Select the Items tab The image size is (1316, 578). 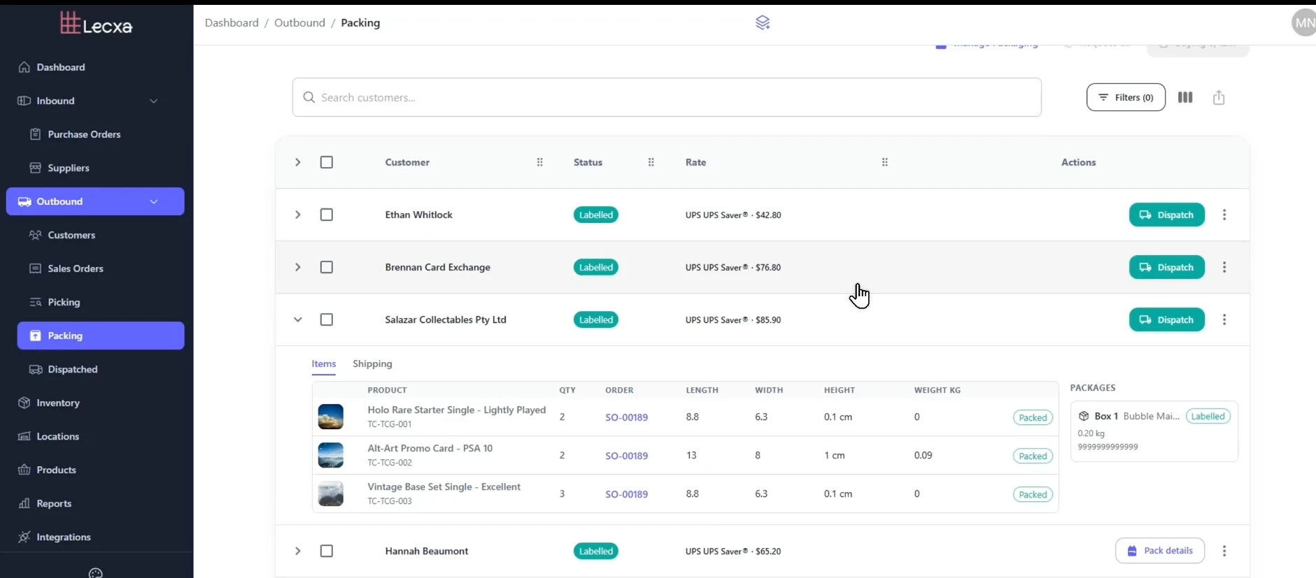pos(324,363)
